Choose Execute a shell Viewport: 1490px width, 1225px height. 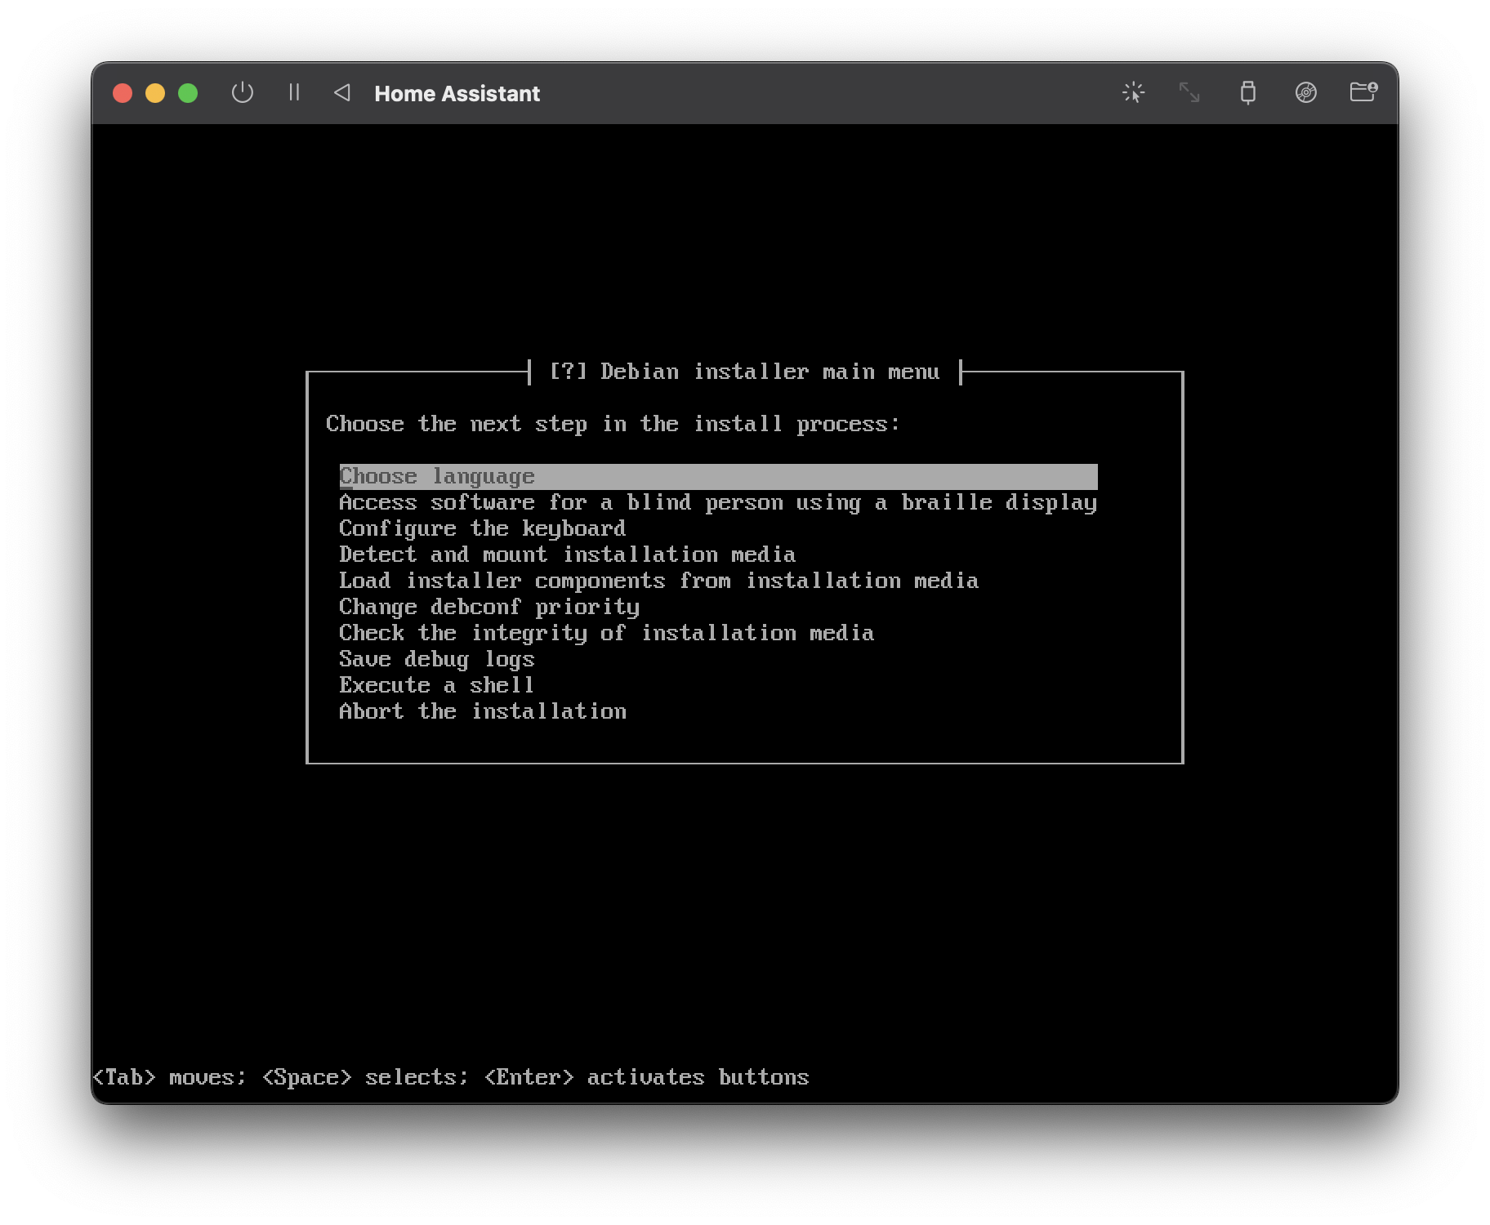pos(436,686)
